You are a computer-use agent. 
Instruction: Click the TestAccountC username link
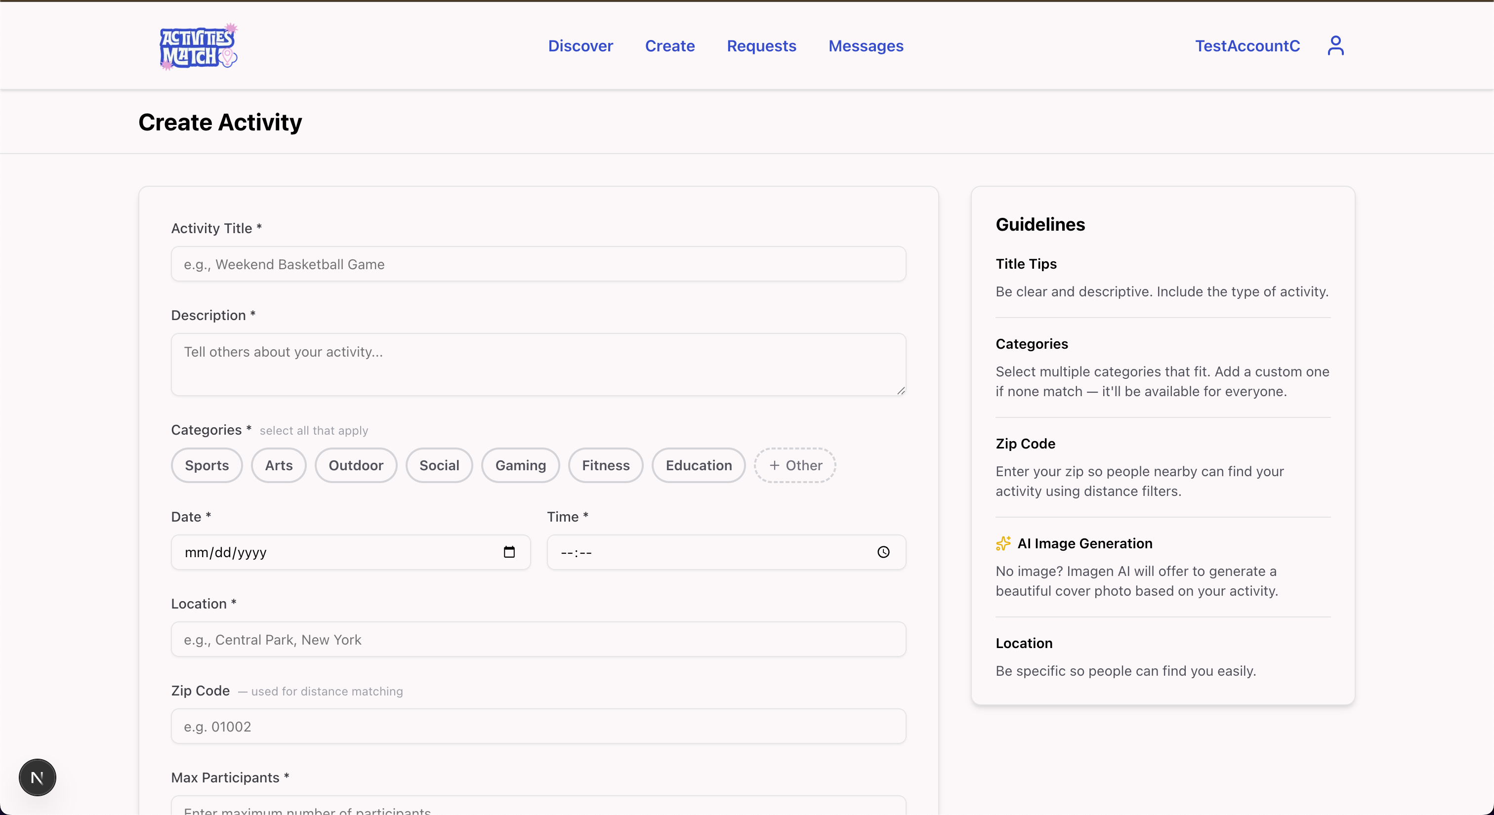point(1247,46)
